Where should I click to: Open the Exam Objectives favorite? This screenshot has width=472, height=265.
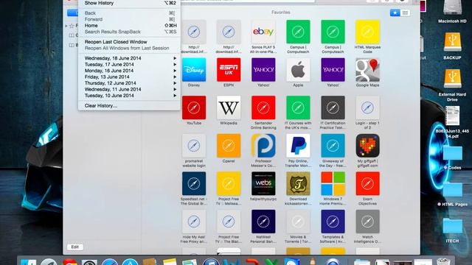[367, 183]
